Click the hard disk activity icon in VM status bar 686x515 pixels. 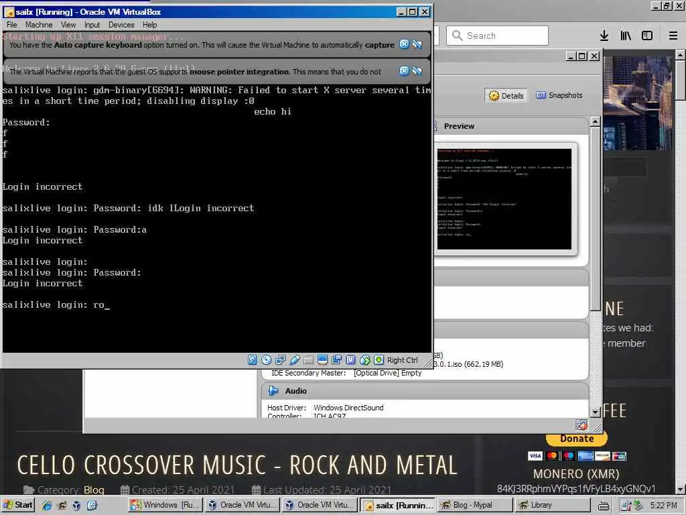point(253,360)
